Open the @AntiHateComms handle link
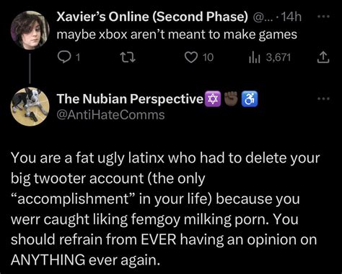Screen dimensions: 342x274 click(x=110, y=115)
